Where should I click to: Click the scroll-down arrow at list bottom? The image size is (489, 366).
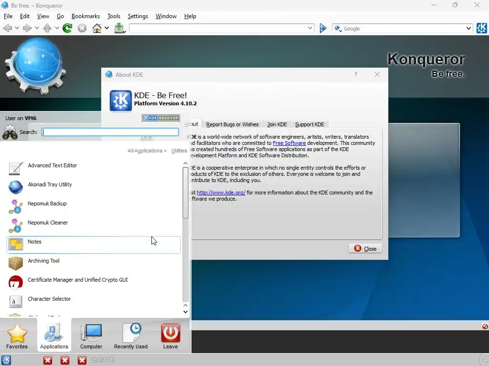coord(186,312)
